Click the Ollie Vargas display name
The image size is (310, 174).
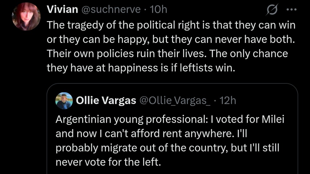[x=106, y=100]
